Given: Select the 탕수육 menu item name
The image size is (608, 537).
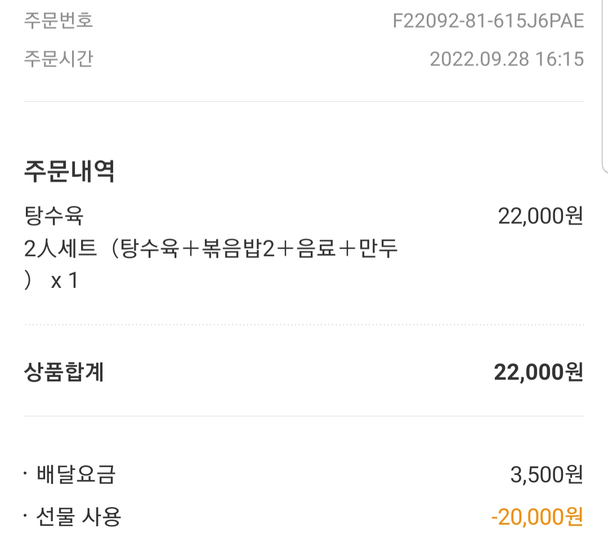Looking at the screenshot, I should pyautogui.click(x=54, y=215).
